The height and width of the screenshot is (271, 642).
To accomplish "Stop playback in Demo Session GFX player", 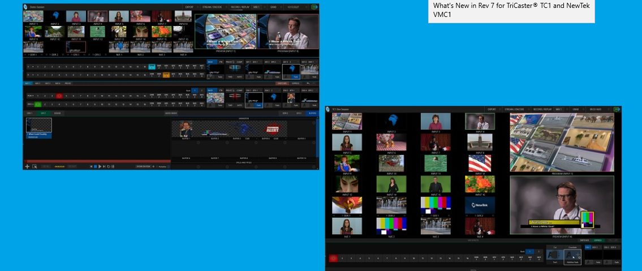I will coord(96,166).
